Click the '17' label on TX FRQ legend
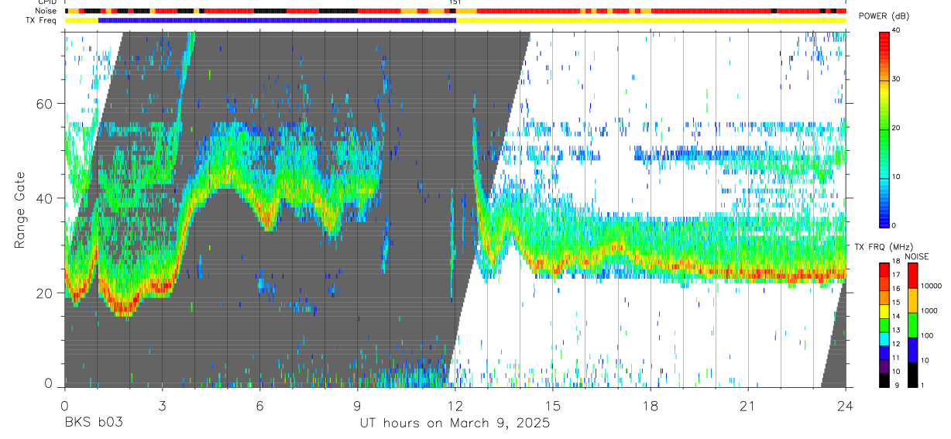The image size is (951, 439). tap(897, 275)
